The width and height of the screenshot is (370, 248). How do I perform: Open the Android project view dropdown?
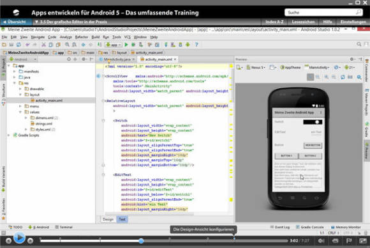23,59
